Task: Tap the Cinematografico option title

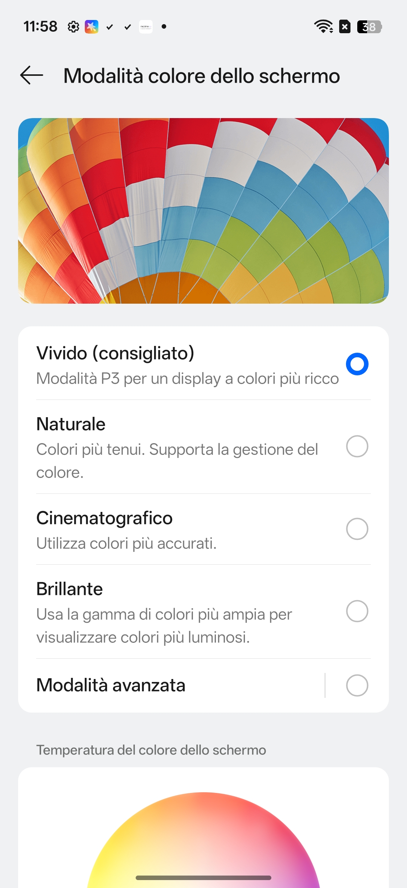Action: click(x=104, y=518)
